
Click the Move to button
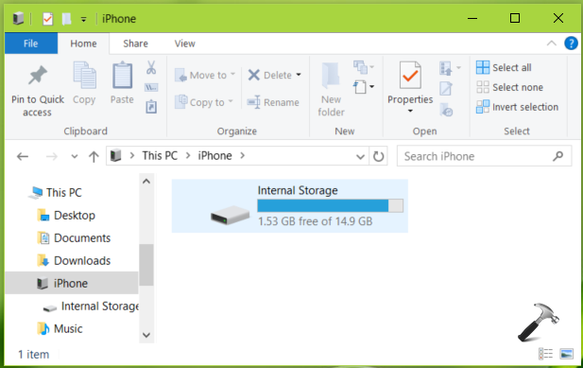click(x=205, y=75)
